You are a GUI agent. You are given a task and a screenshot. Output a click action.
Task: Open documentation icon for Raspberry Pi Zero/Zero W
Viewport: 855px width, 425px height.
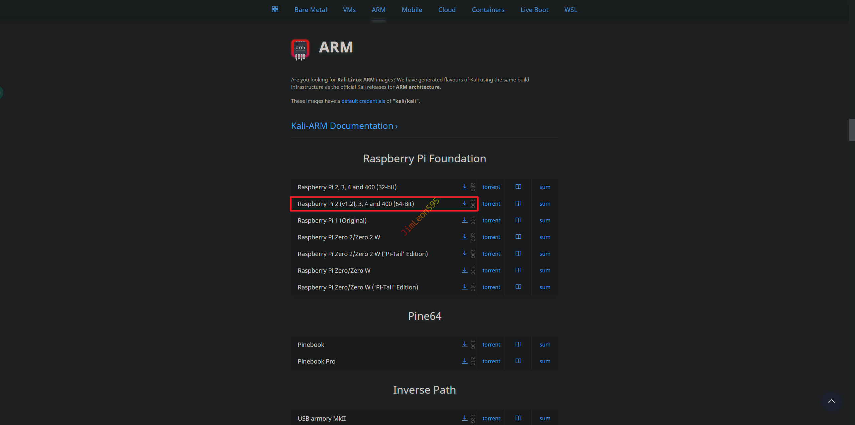coord(518,270)
